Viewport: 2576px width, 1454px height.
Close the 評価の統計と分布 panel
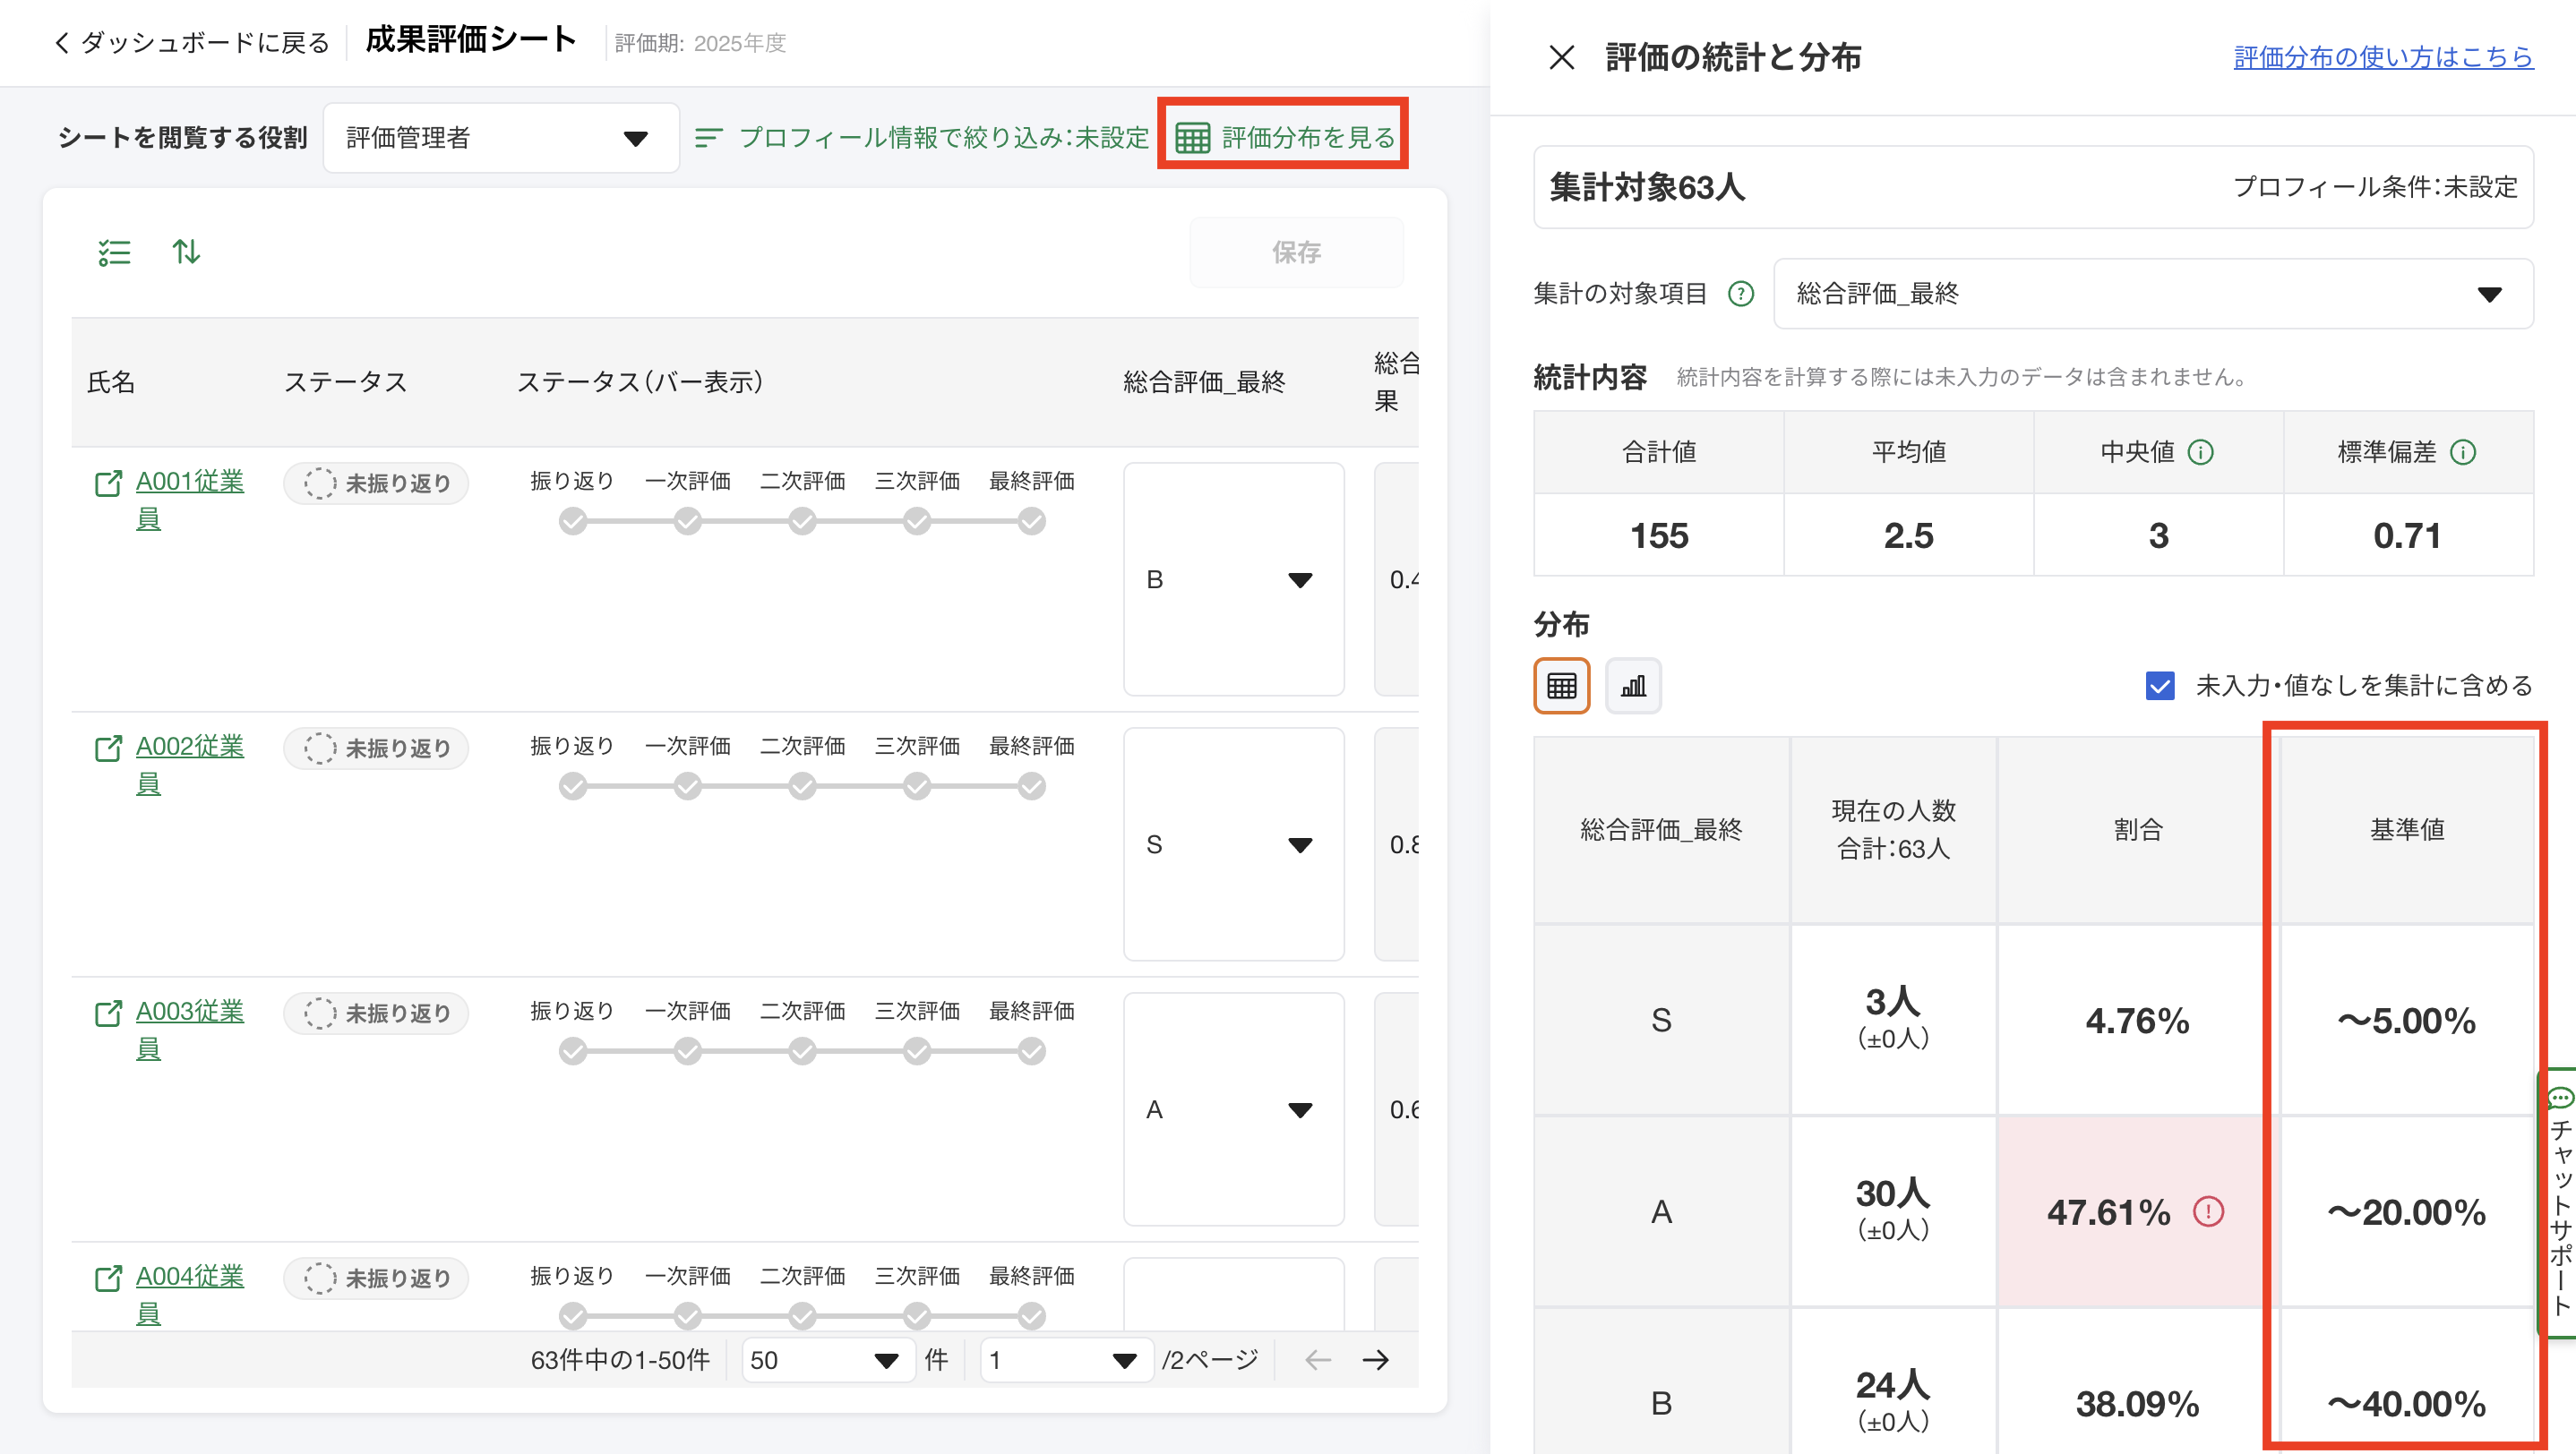(x=1561, y=58)
